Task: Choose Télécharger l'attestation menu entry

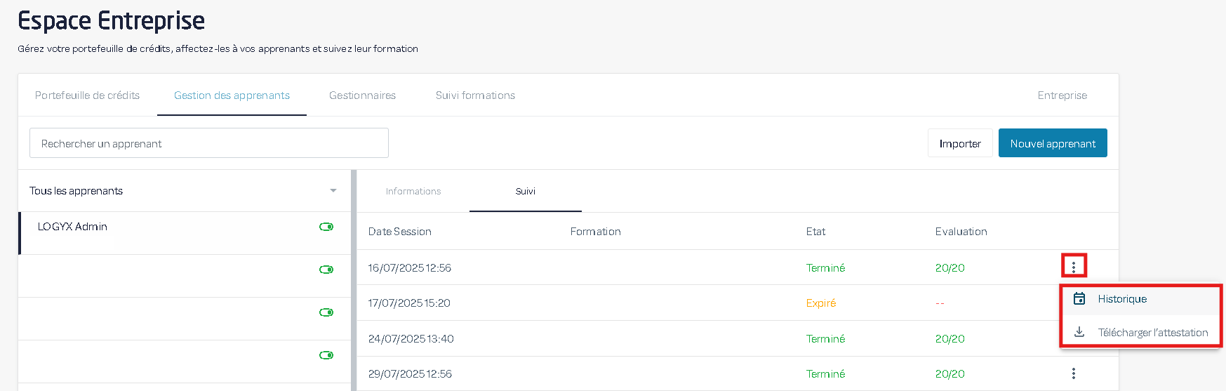Action: pyautogui.click(x=1152, y=333)
